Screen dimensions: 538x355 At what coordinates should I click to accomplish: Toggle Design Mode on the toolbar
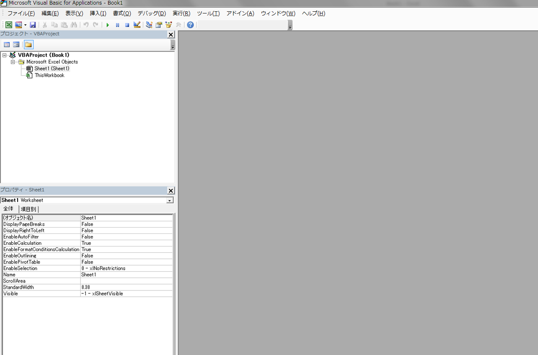click(x=137, y=25)
